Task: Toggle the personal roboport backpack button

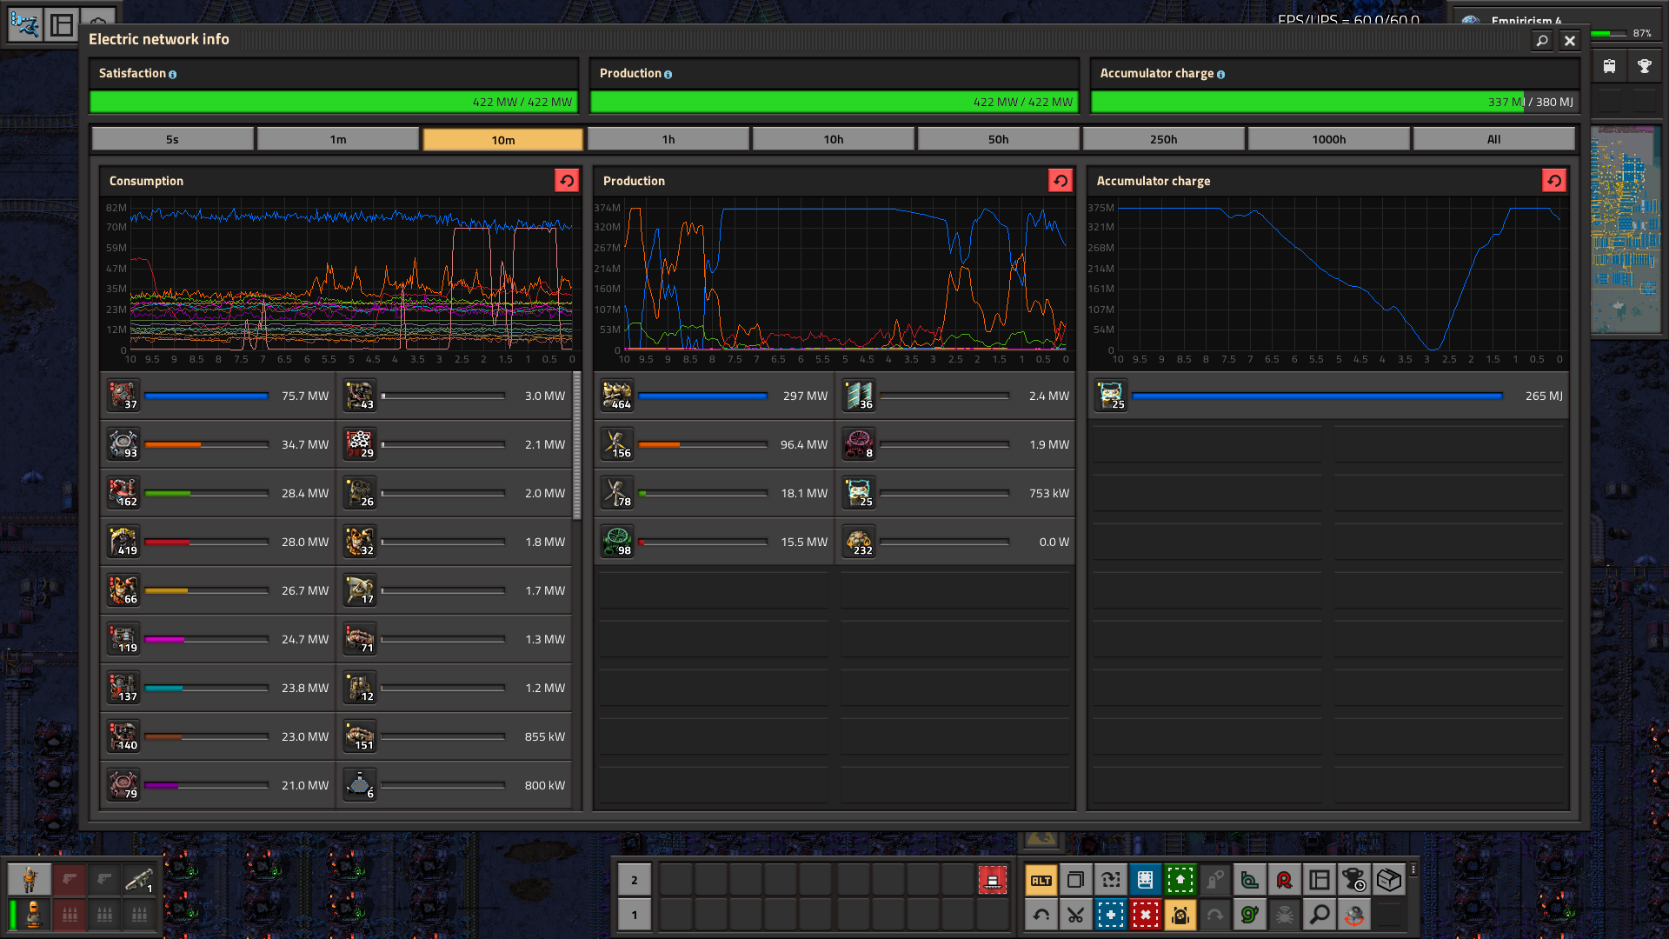Action: point(1180,915)
